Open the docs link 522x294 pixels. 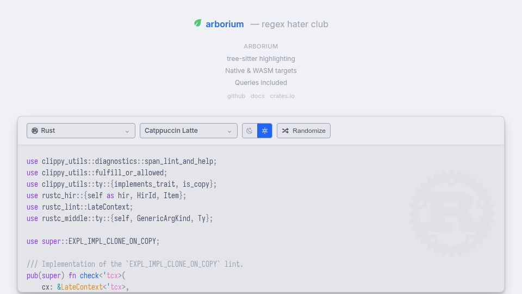[x=258, y=96]
